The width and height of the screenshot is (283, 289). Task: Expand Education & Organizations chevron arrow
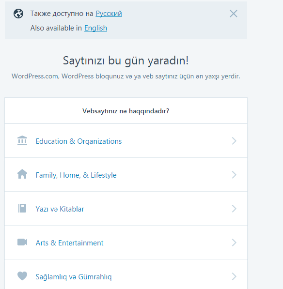234,141
